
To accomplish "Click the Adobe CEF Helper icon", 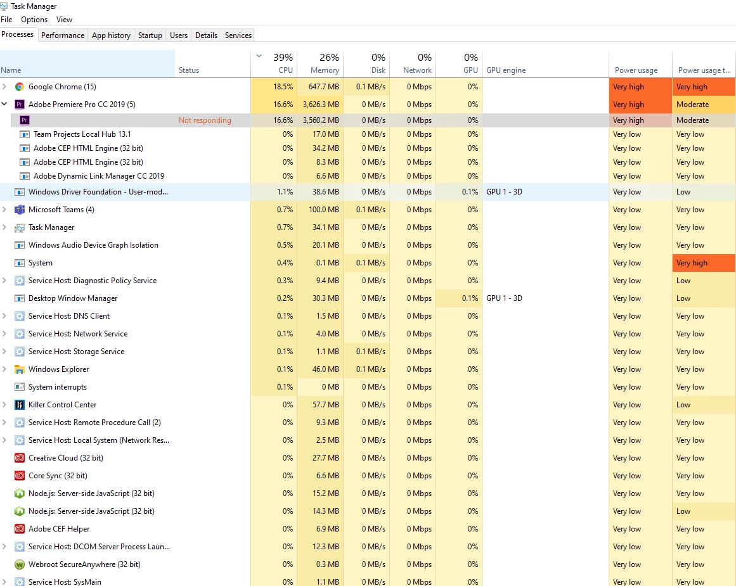I will [19, 529].
